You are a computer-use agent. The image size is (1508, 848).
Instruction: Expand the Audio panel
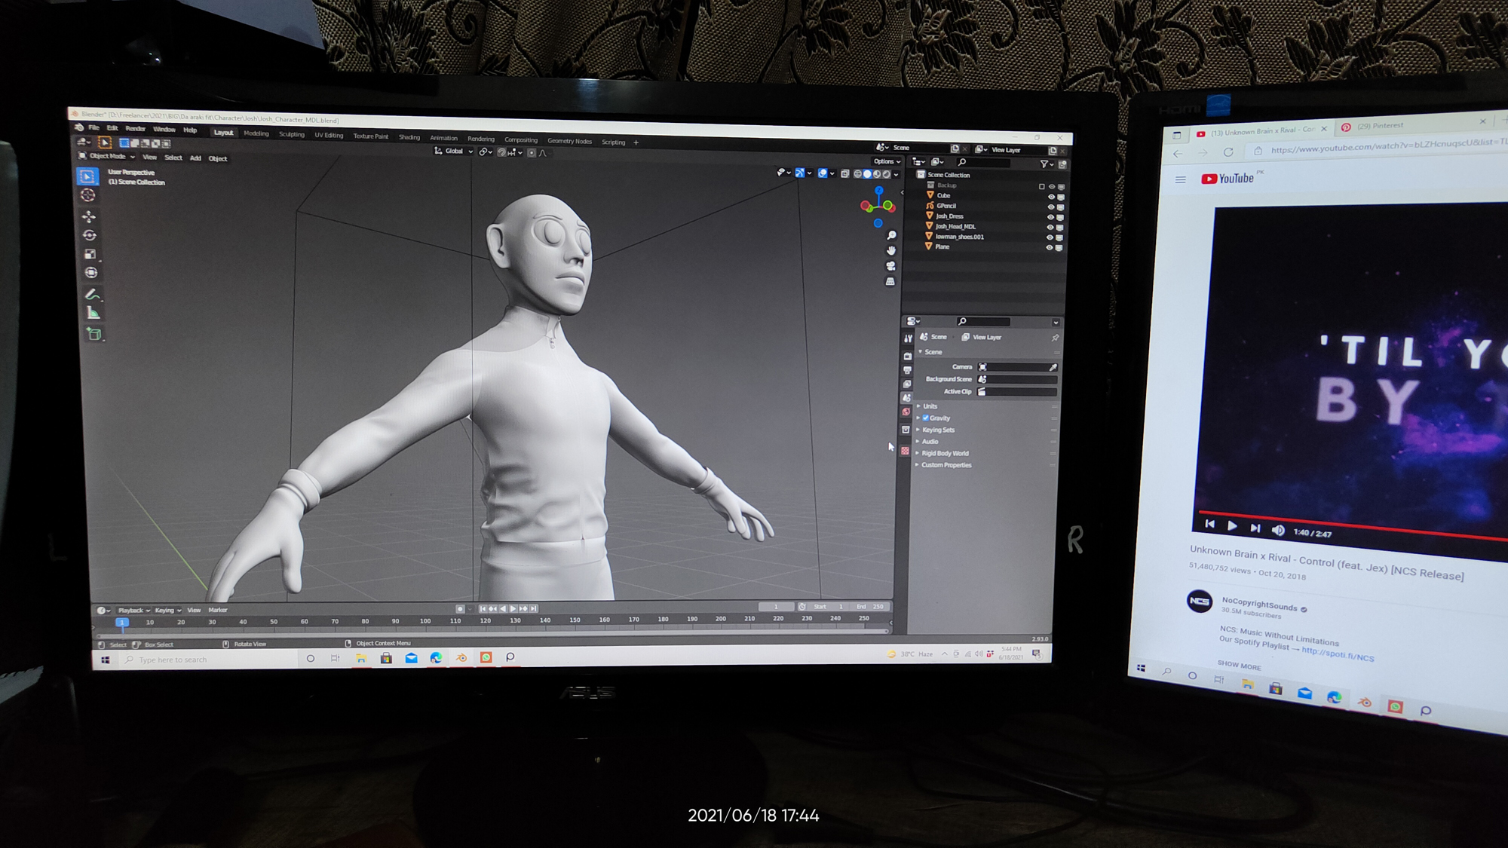[930, 442]
